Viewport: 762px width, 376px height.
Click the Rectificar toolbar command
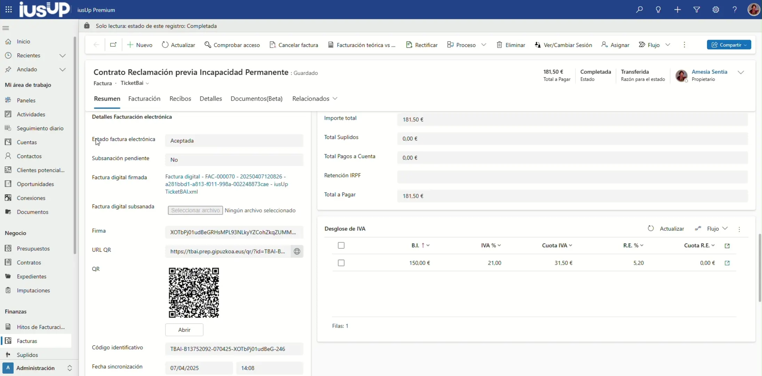422,45
